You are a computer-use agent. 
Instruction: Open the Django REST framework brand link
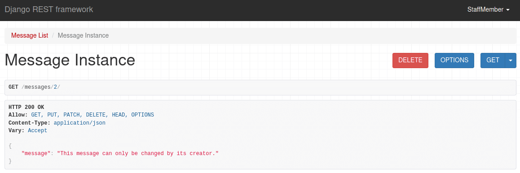coord(49,9)
